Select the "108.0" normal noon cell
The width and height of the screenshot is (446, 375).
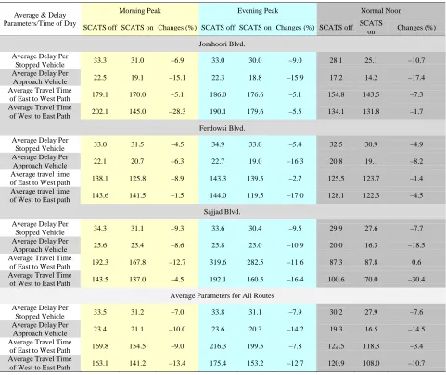371,363
